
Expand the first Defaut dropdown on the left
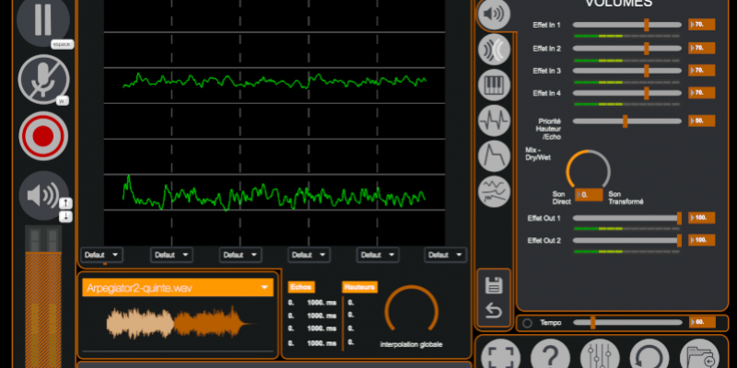tap(101, 255)
